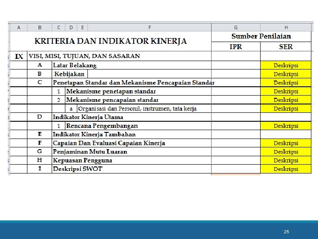
Task: Select letter D beside Indikator Kinerja Utama
Action: [40, 117]
